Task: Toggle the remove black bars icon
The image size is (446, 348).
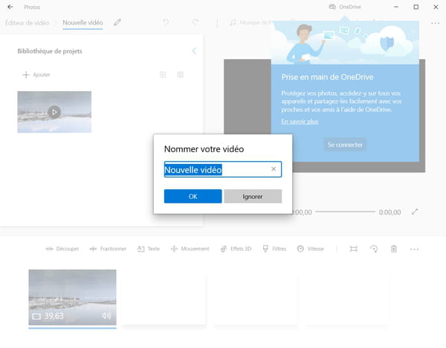Action: pos(353,249)
